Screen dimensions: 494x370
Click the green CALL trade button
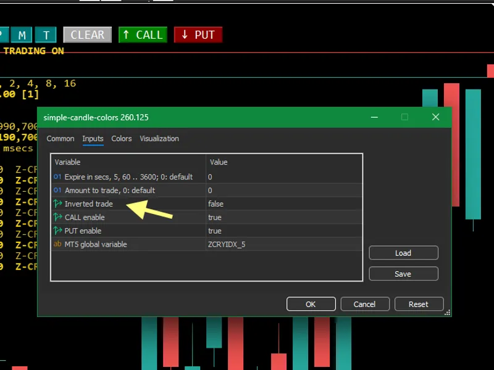(x=143, y=35)
